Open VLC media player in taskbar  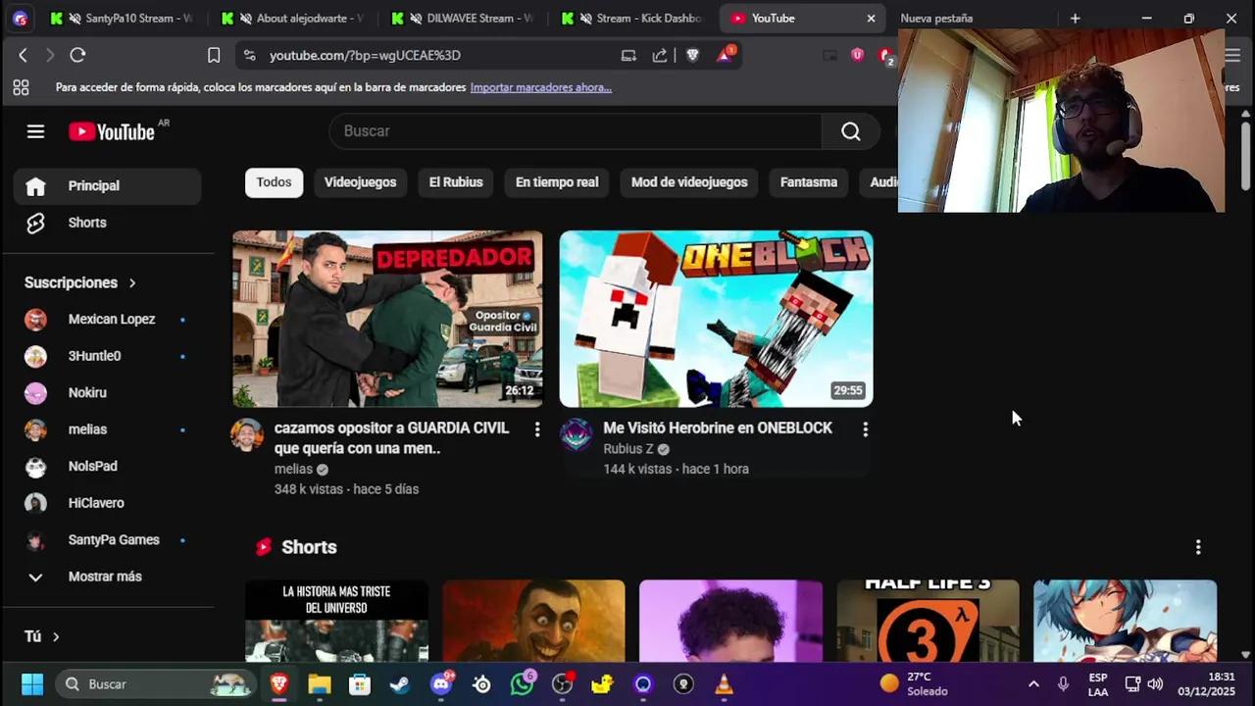click(x=724, y=684)
